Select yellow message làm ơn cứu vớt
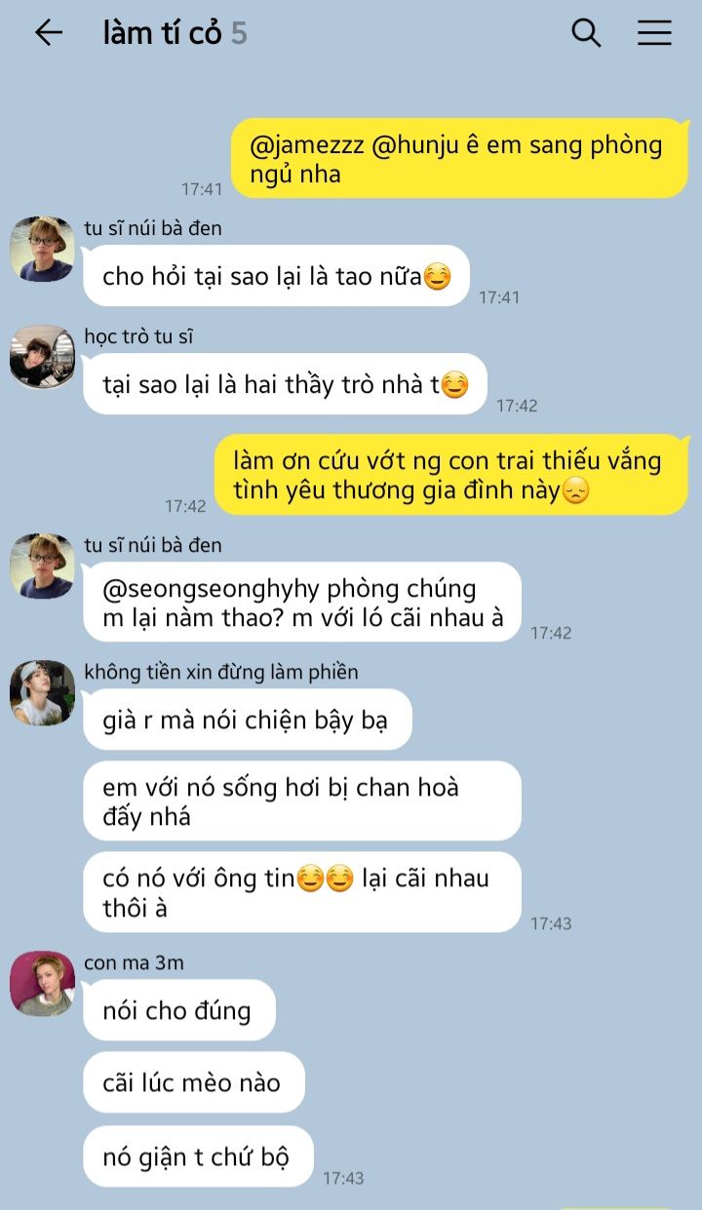 point(451,475)
